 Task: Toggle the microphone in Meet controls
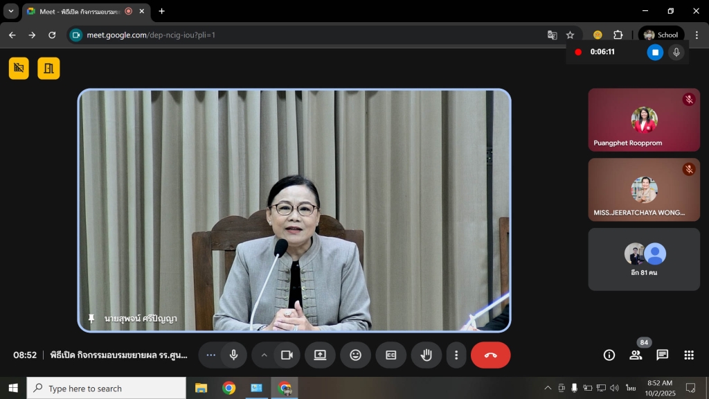pos(233,355)
